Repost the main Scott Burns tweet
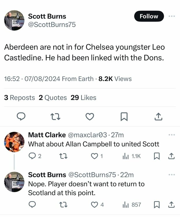 54,116
